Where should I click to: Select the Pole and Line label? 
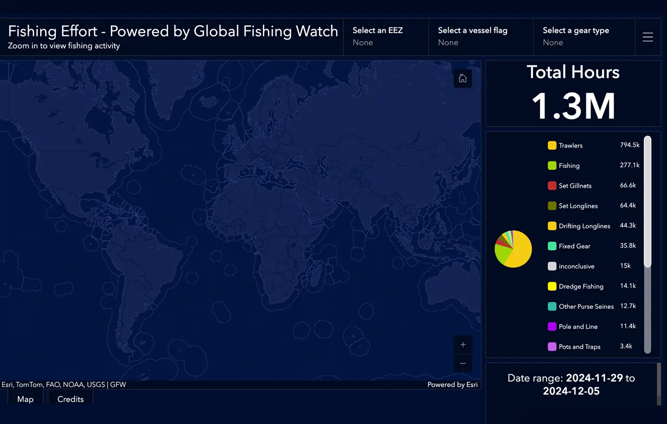[x=578, y=326]
